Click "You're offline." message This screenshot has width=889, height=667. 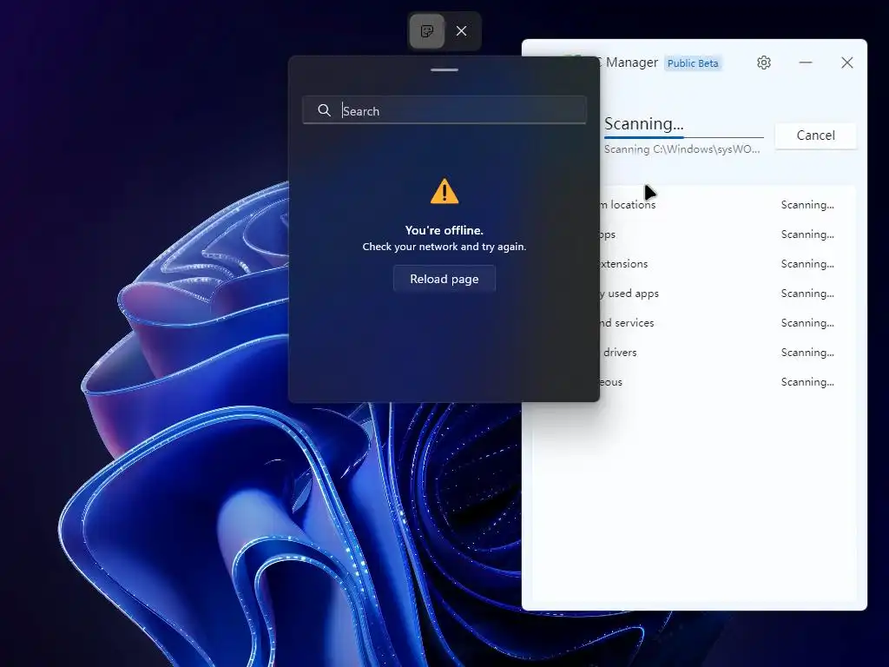pyautogui.click(x=444, y=230)
